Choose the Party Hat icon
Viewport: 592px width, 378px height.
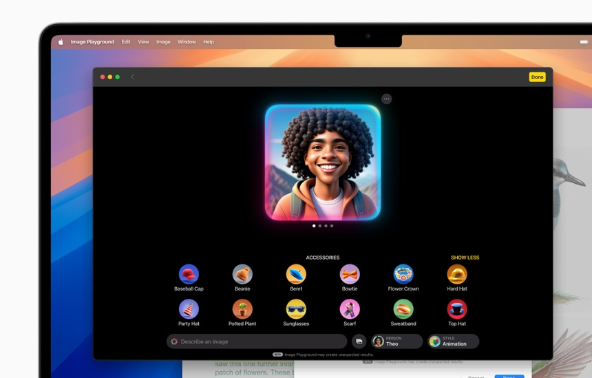tap(189, 309)
